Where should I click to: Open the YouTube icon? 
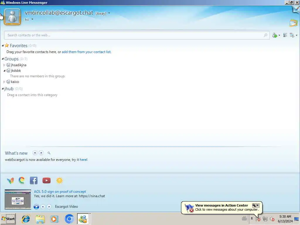click(x=47, y=180)
